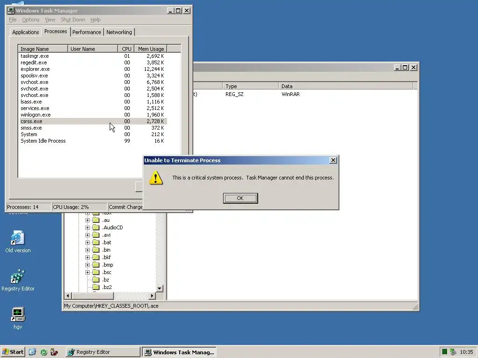Select the System Idle Process row

pos(93,141)
